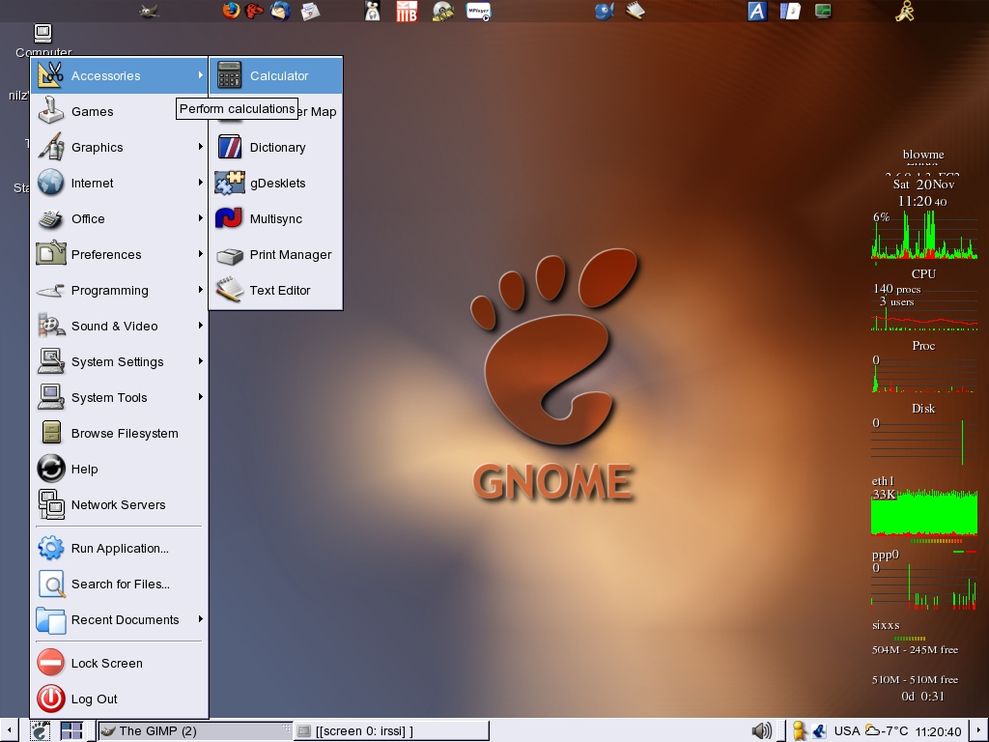989x742 pixels.
Task: Click the envelope letter icon in top panel
Action: click(x=310, y=11)
